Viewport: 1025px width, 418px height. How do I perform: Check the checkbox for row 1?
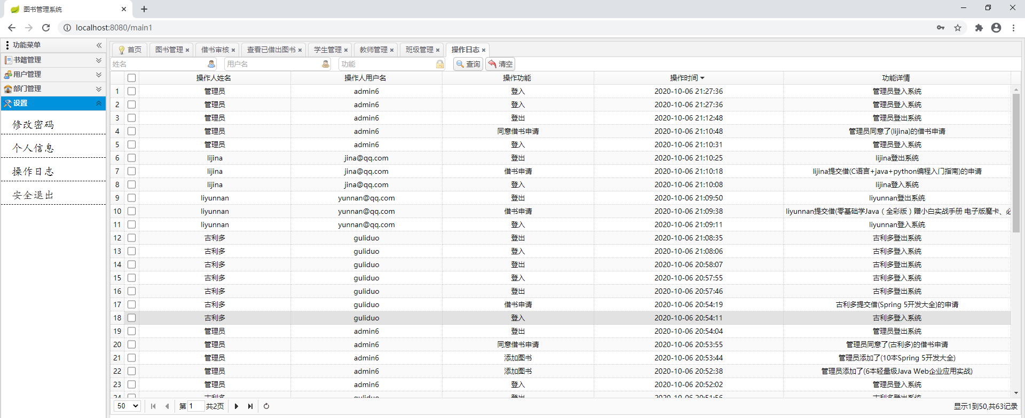(x=132, y=91)
